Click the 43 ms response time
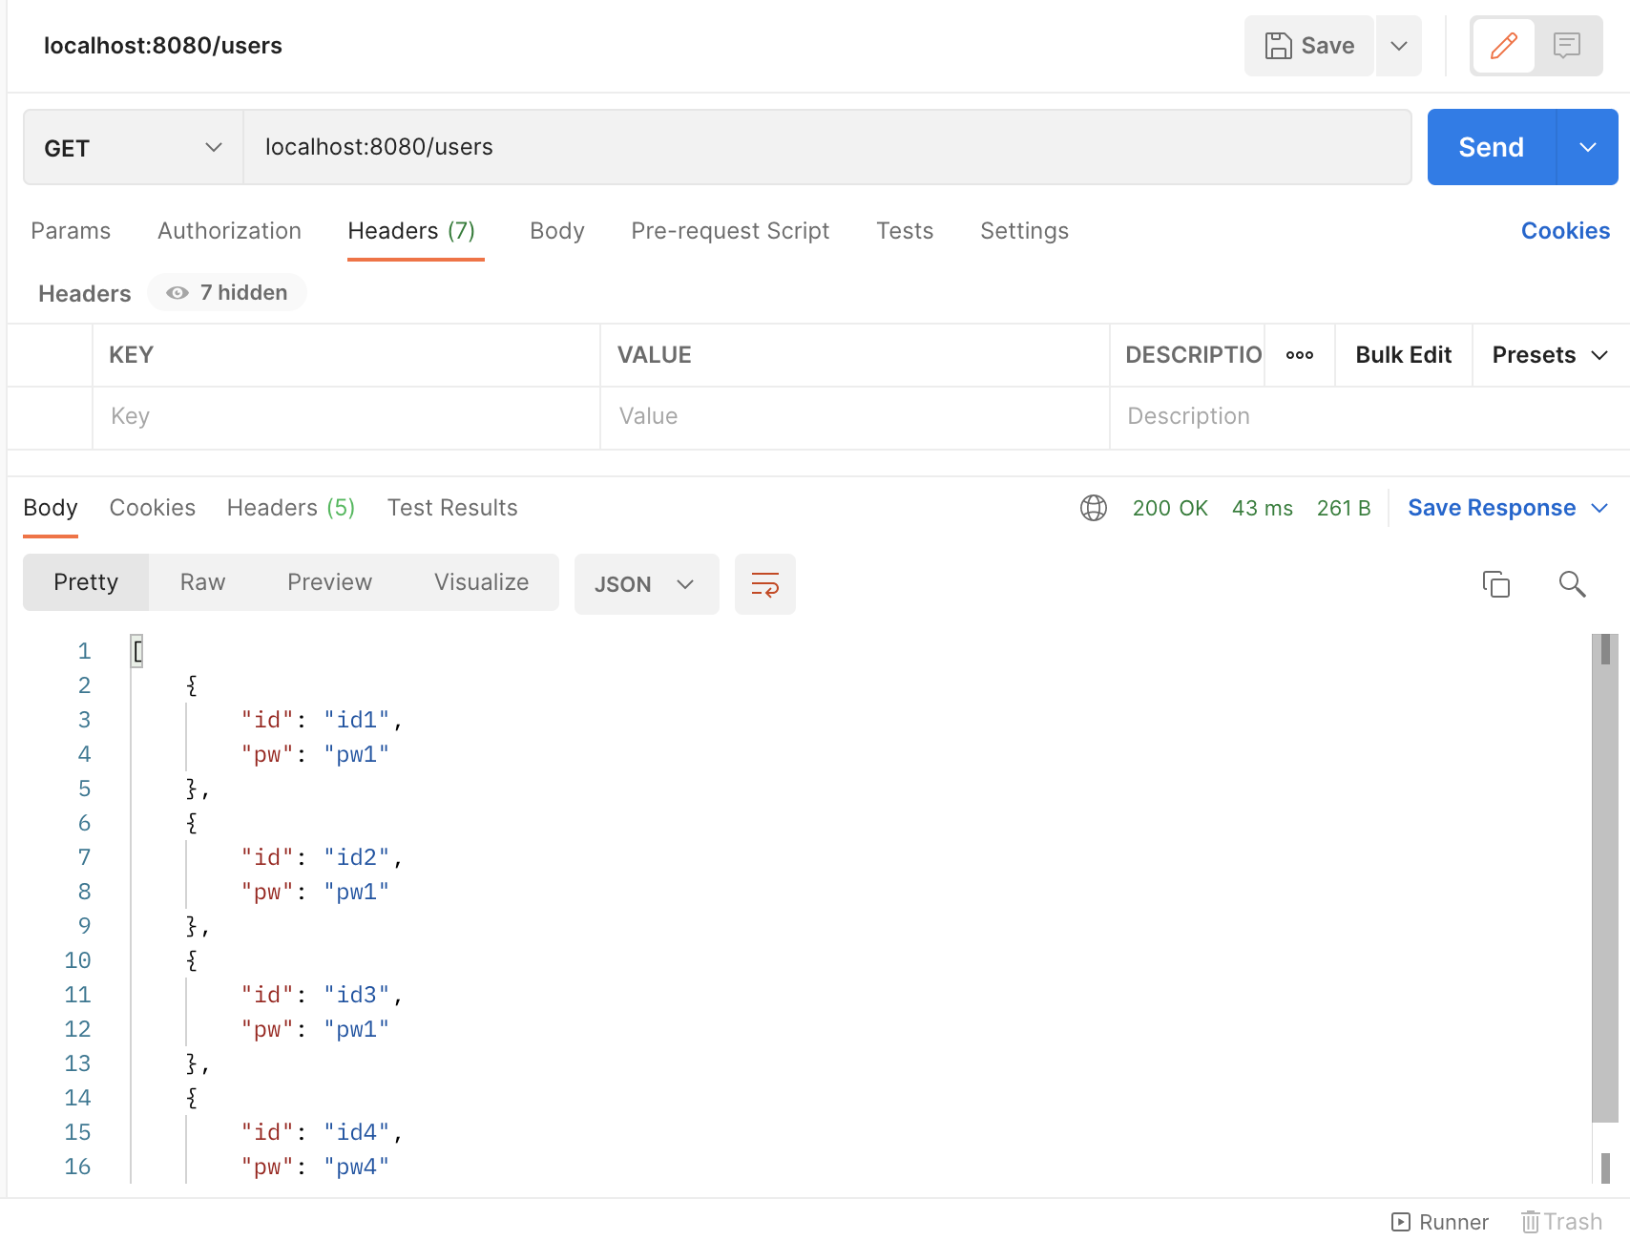1630x1241 pixels. tap(1262, 508)
